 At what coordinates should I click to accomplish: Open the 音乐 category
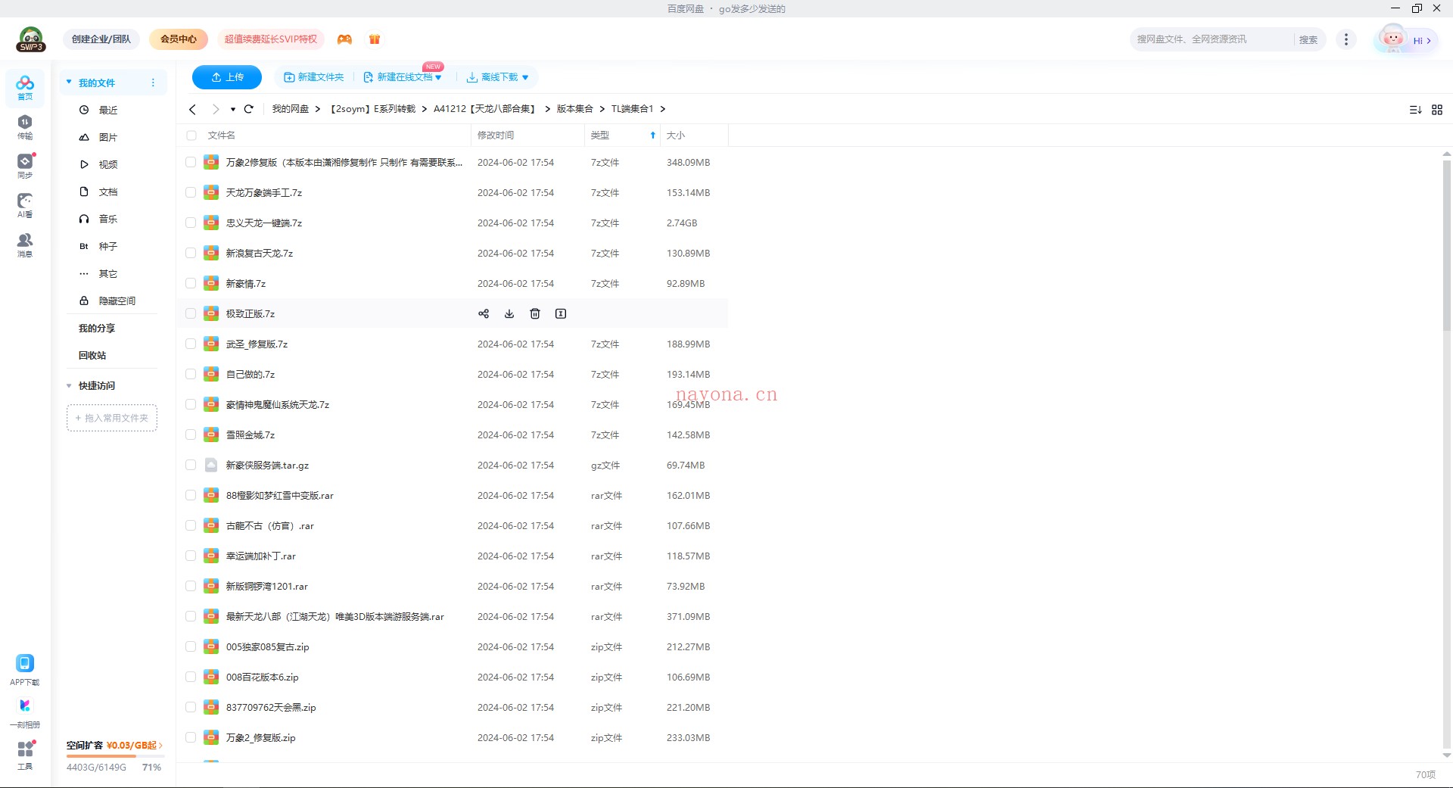[108, 219]
